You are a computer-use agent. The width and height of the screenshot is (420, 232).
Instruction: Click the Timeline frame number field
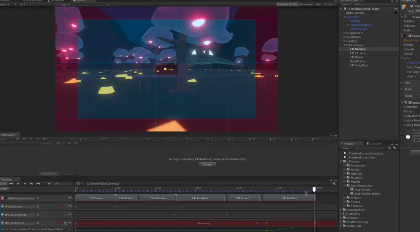tap(62, 184)
